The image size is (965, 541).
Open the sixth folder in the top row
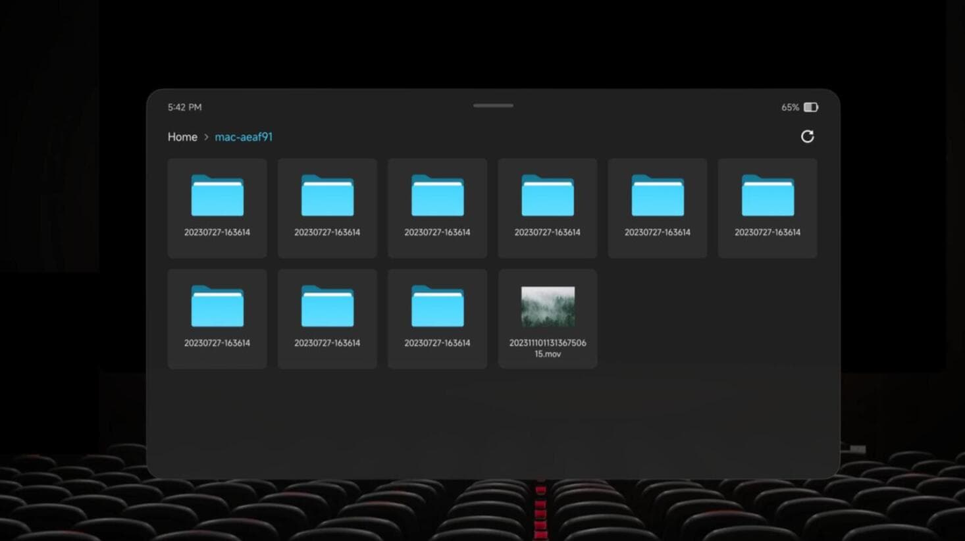tap(768, 208)
